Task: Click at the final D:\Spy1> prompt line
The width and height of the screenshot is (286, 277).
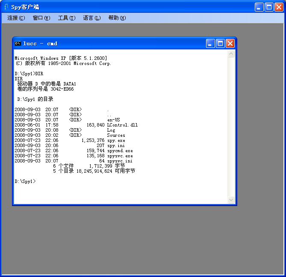Action: coord(25,181)
